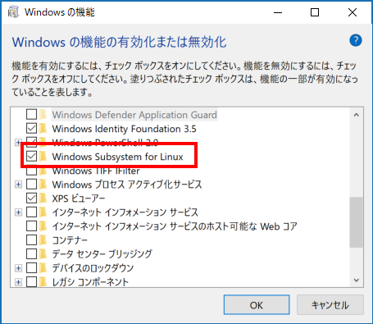Check the Web コア hostable service checkbox
Image resolution: width=373 pixels, height=324 pixels.
pos(31,226)
